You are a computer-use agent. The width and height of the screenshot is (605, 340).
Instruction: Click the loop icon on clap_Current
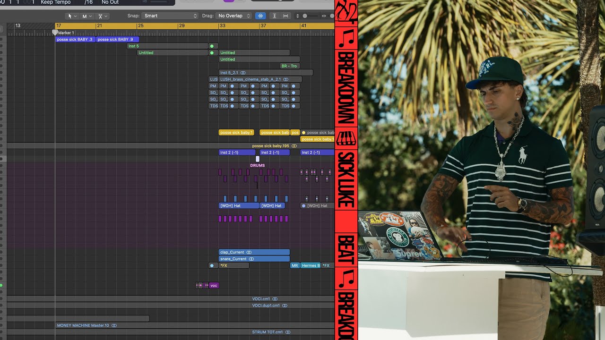249,252
